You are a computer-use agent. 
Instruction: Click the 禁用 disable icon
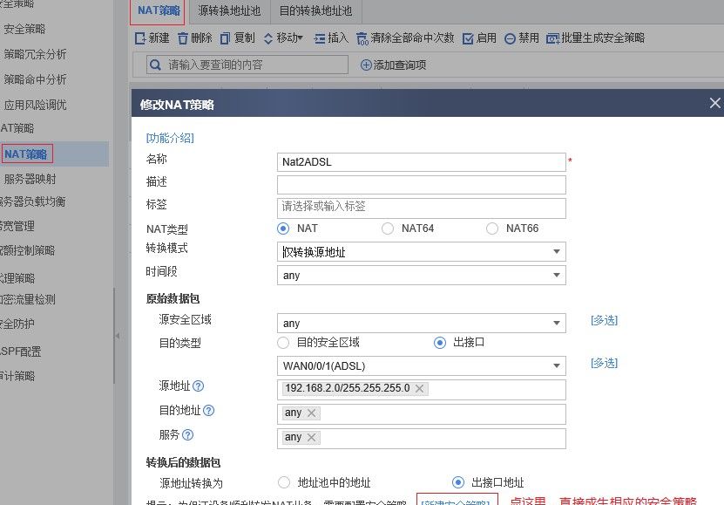[519, 38]
